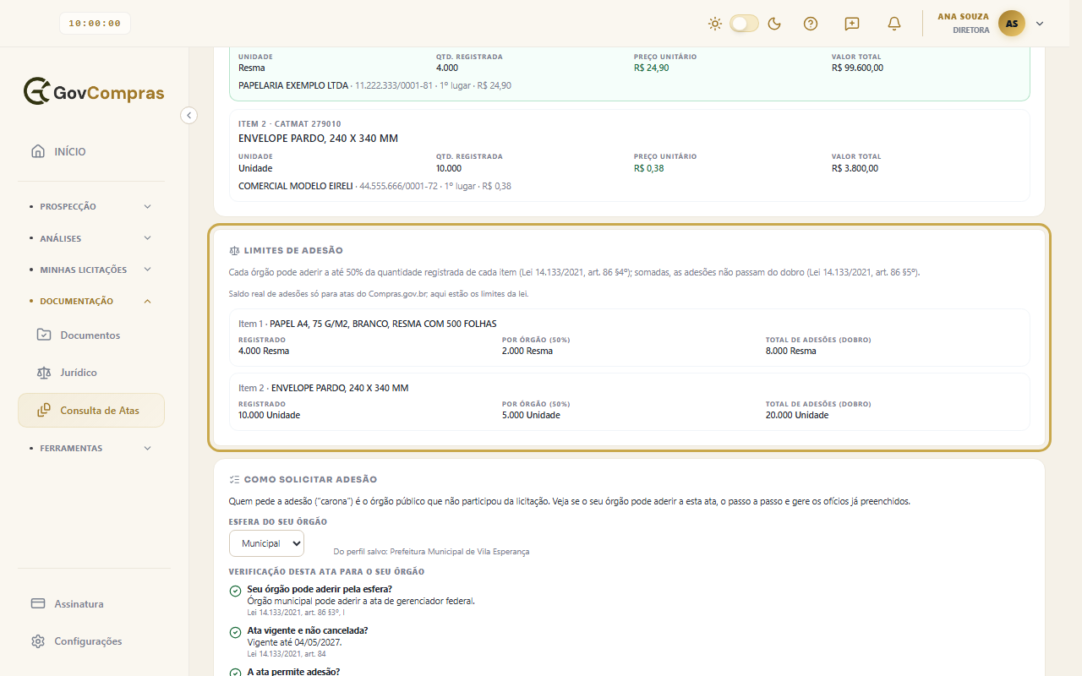The image size is (1082, 676).
Task: Click the checklist icon beside Como Solicitar Adesão
Action: (234, 479)
